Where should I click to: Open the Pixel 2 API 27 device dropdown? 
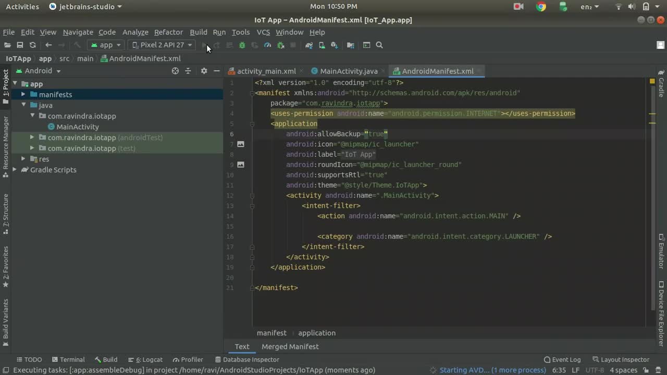pyautogui.click(x=162, y=45)
